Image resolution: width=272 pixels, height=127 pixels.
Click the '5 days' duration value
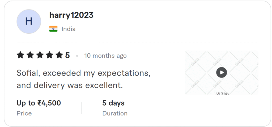tap(113, 103)
